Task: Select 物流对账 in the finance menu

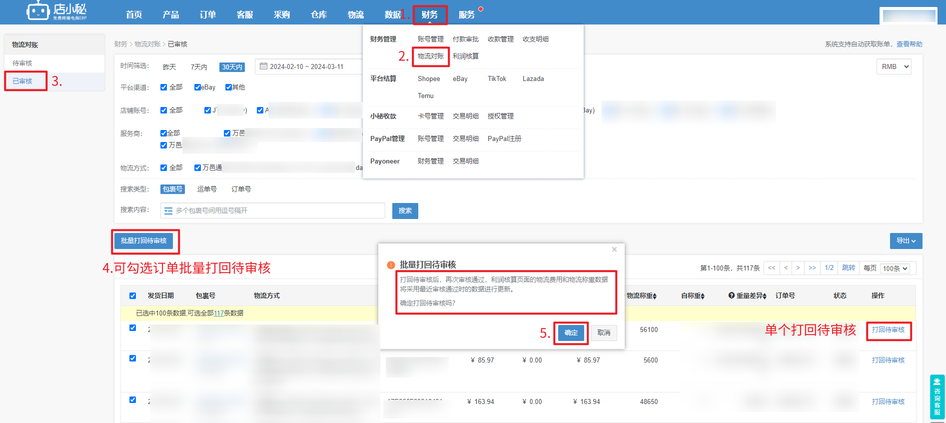Action: pos(430,56)
